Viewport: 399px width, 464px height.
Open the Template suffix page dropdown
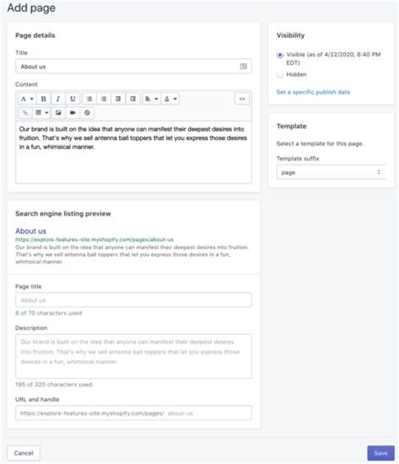(332, 173)
